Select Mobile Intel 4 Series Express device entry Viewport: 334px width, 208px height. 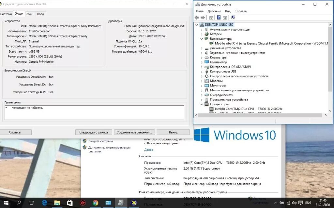coord(271,43)
